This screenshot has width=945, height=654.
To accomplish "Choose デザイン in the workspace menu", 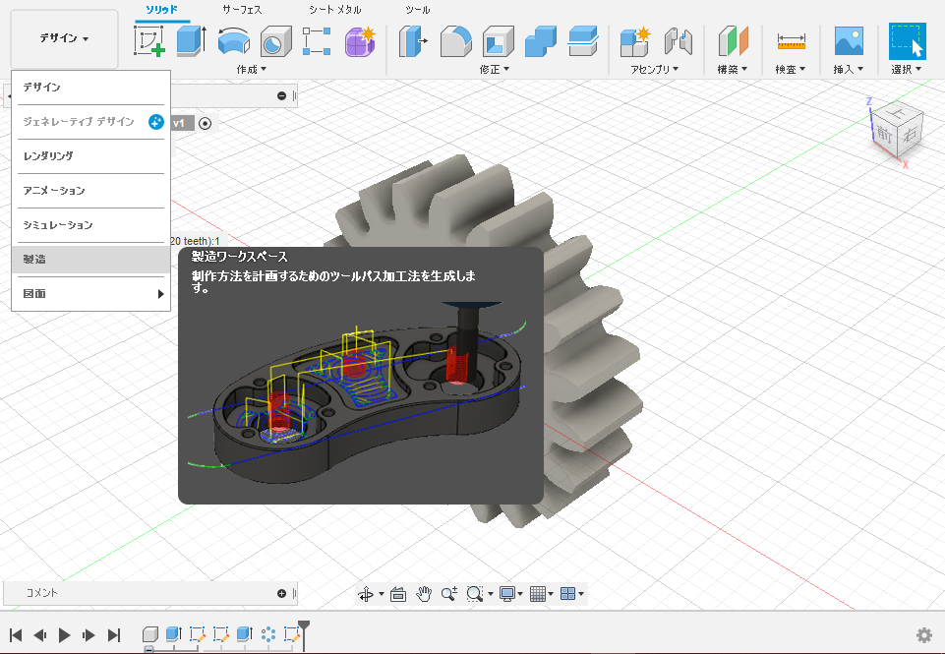I will click(91, 88).
